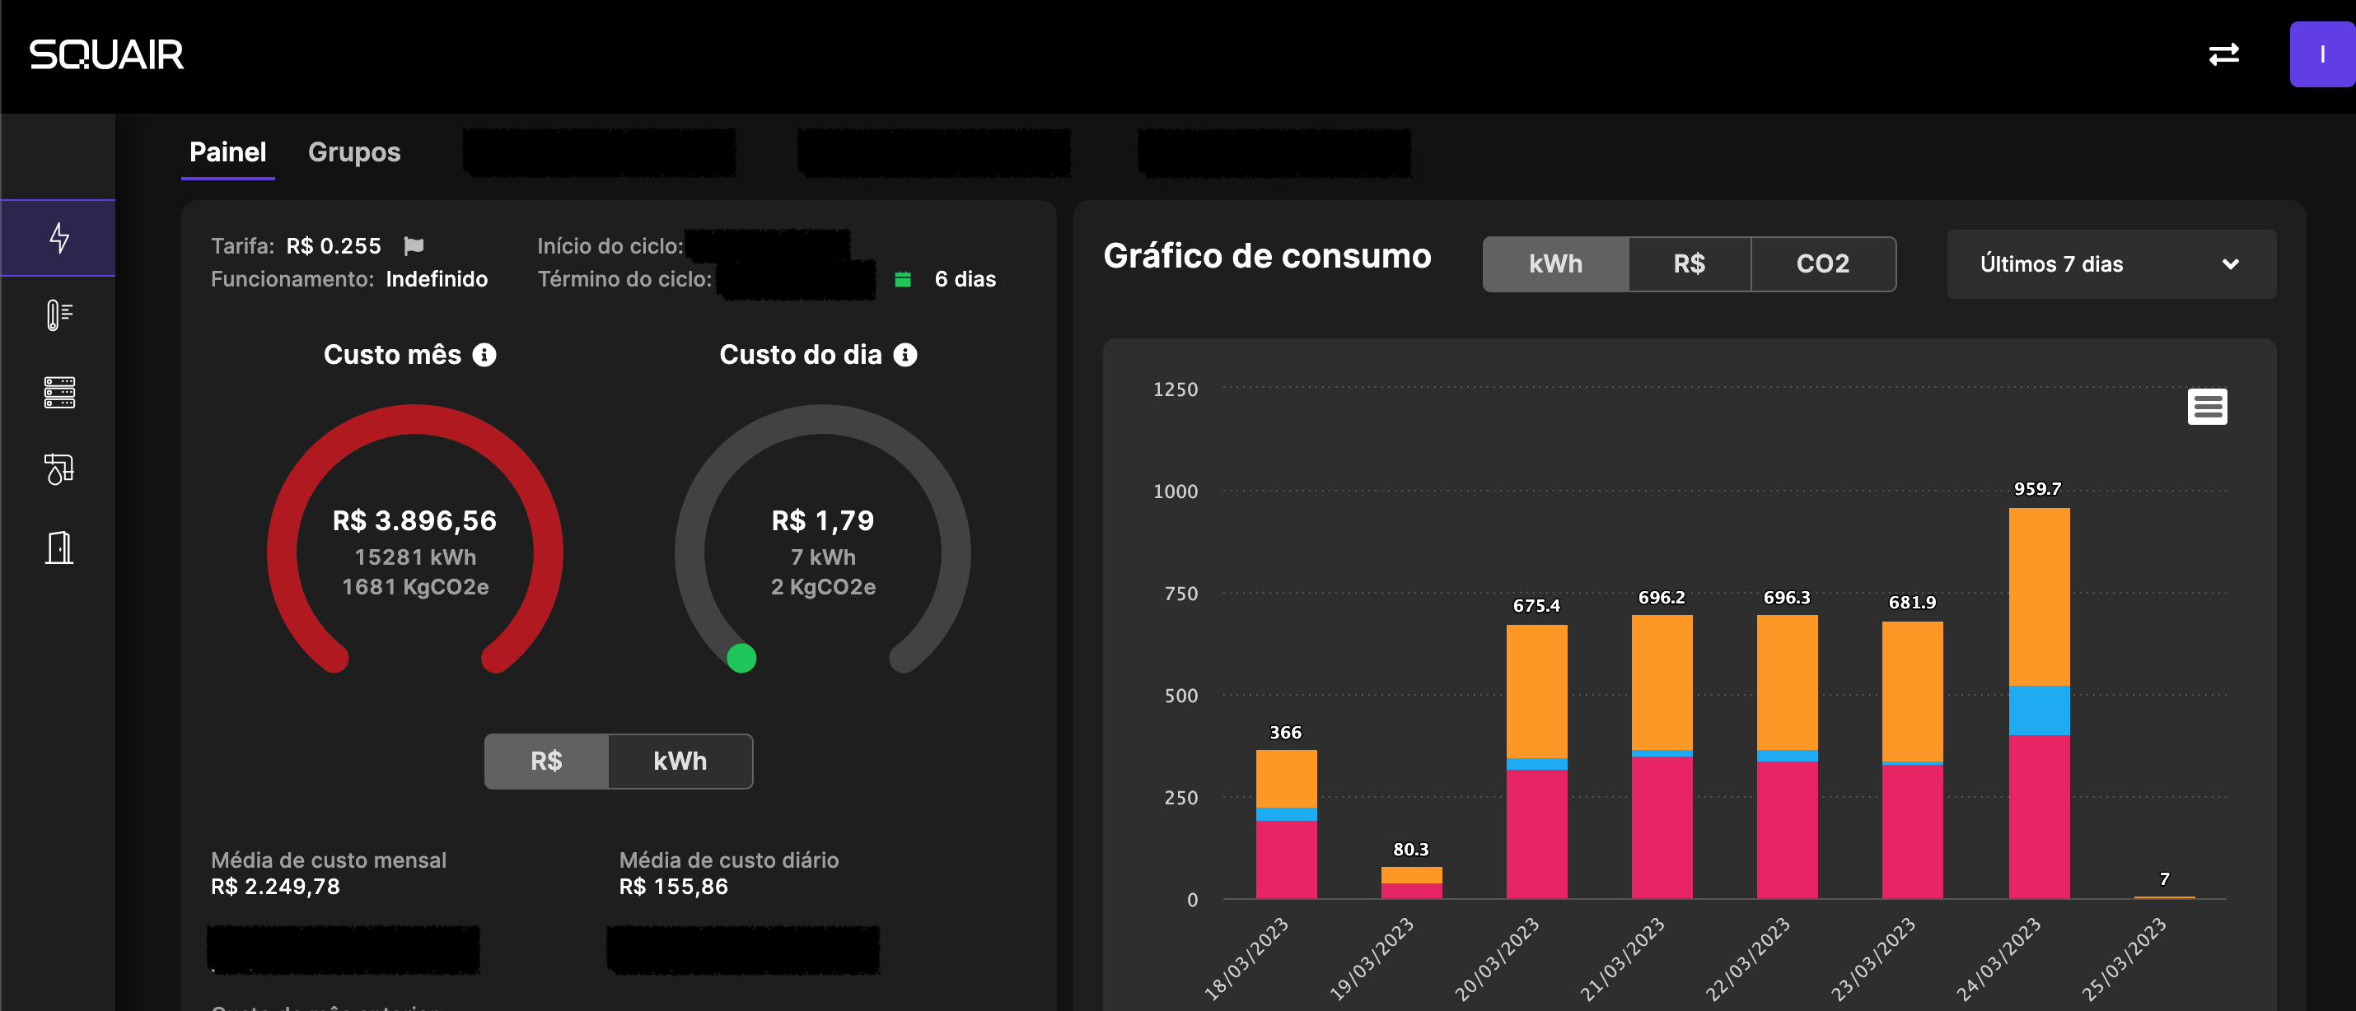Open the water pipe icon in sidebar
This screenshot has width=2356, height=1011.
coord(58,470)
